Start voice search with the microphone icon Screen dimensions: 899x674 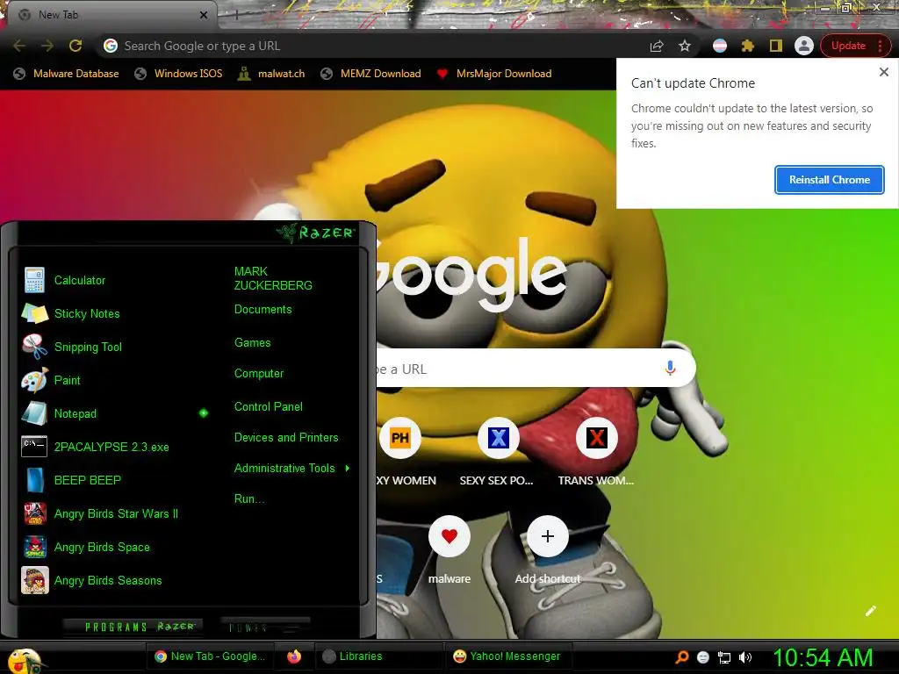coord(670,368)
